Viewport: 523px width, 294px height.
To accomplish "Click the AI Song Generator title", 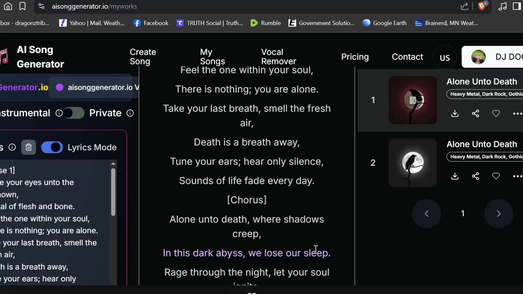I will click(40, 57).
